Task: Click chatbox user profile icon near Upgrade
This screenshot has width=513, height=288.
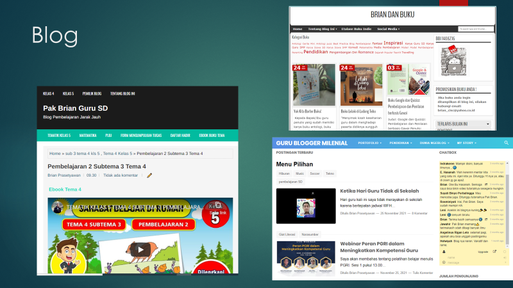Action: [444, 252]
